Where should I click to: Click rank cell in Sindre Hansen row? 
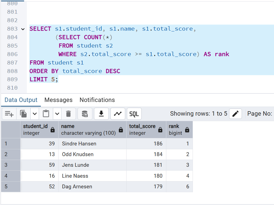(179, 144)
